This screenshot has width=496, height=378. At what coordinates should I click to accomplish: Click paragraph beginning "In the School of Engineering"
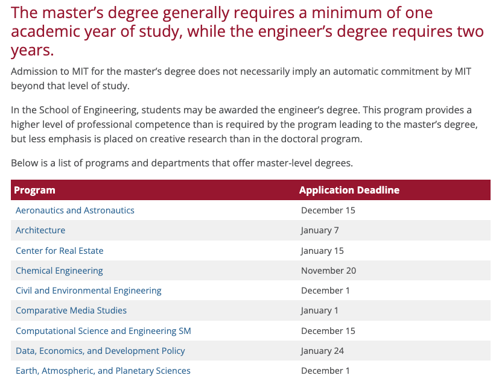(x=241, y=125)
